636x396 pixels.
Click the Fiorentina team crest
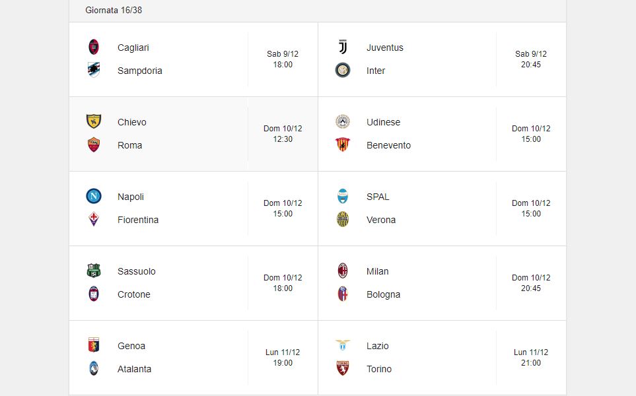coord(94,219)
